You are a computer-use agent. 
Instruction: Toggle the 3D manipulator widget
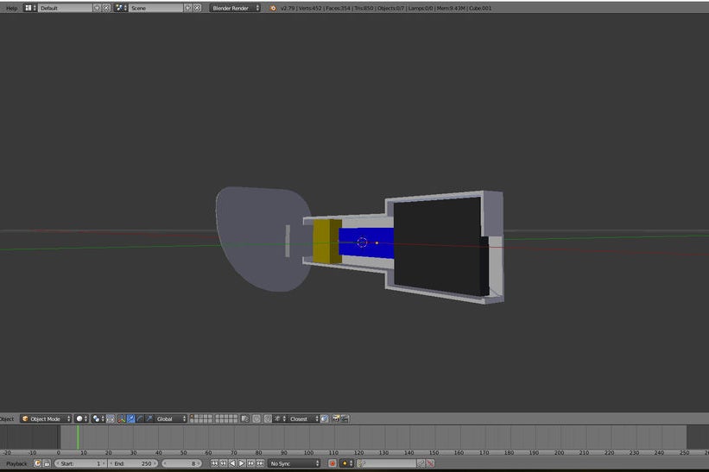click(x=121, y=419)
